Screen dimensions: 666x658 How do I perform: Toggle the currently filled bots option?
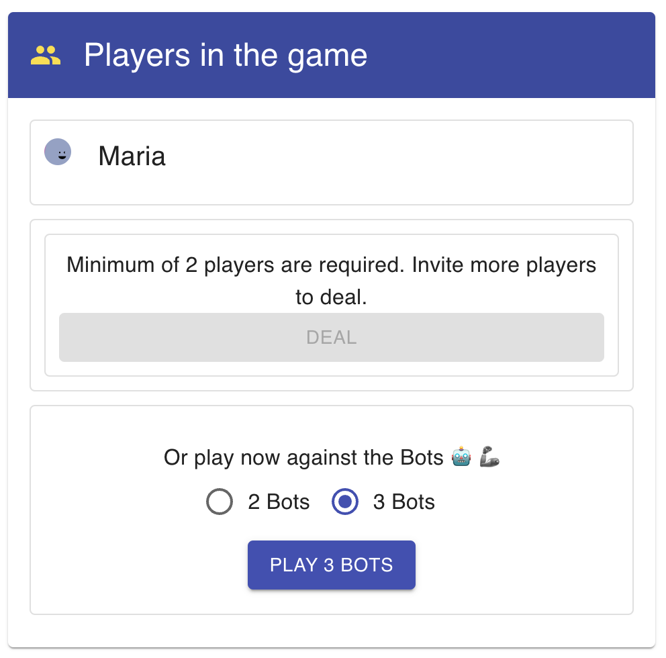344,502
